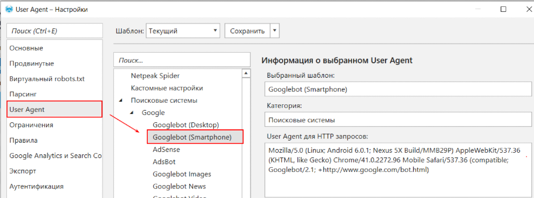Open the Шаблон dropdown showing Текущий
This screenshot has width=534, height=198.
point(183,31)
